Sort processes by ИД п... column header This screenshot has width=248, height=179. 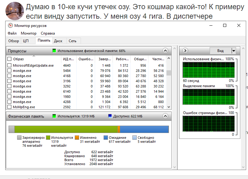coord(69,59)
